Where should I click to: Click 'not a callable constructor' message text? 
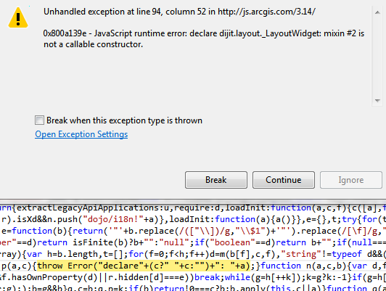coord(93,44)
